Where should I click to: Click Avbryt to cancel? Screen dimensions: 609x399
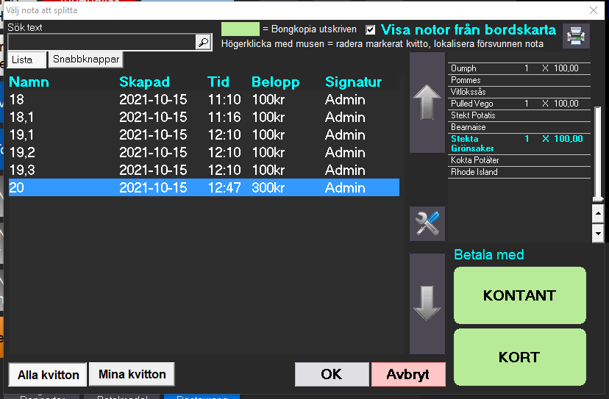click(408, 374)
